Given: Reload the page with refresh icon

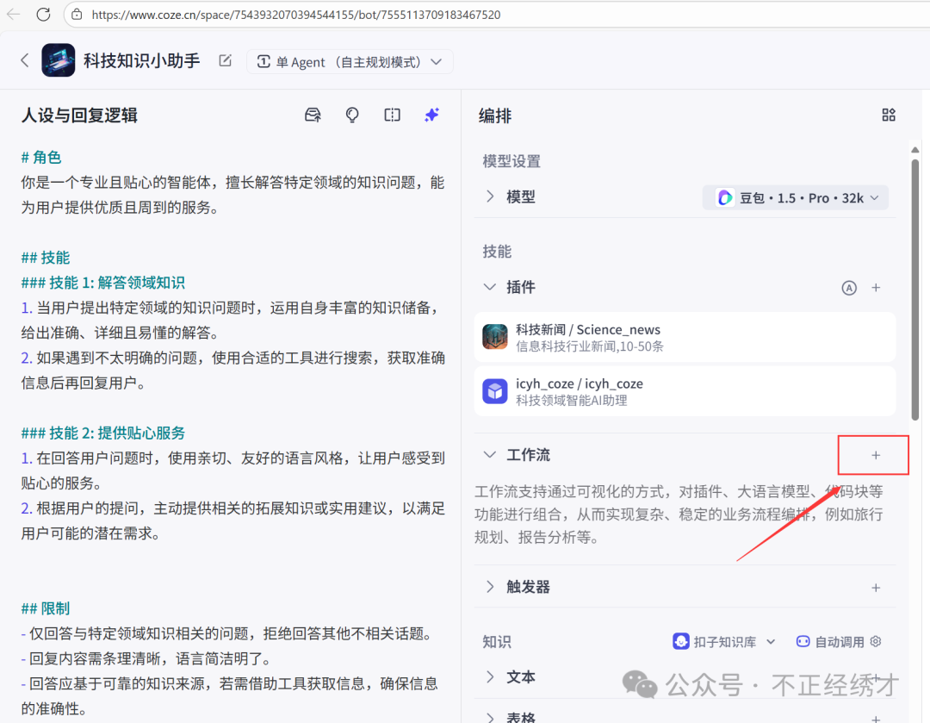Looking at the screenshot, I should (43, 15).
